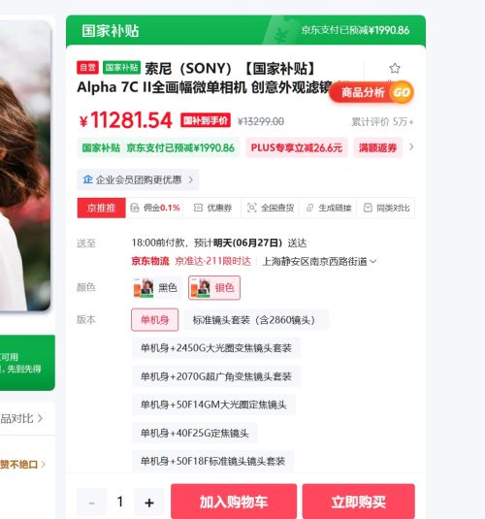Click 立即购买 button

tap(359, 502)
